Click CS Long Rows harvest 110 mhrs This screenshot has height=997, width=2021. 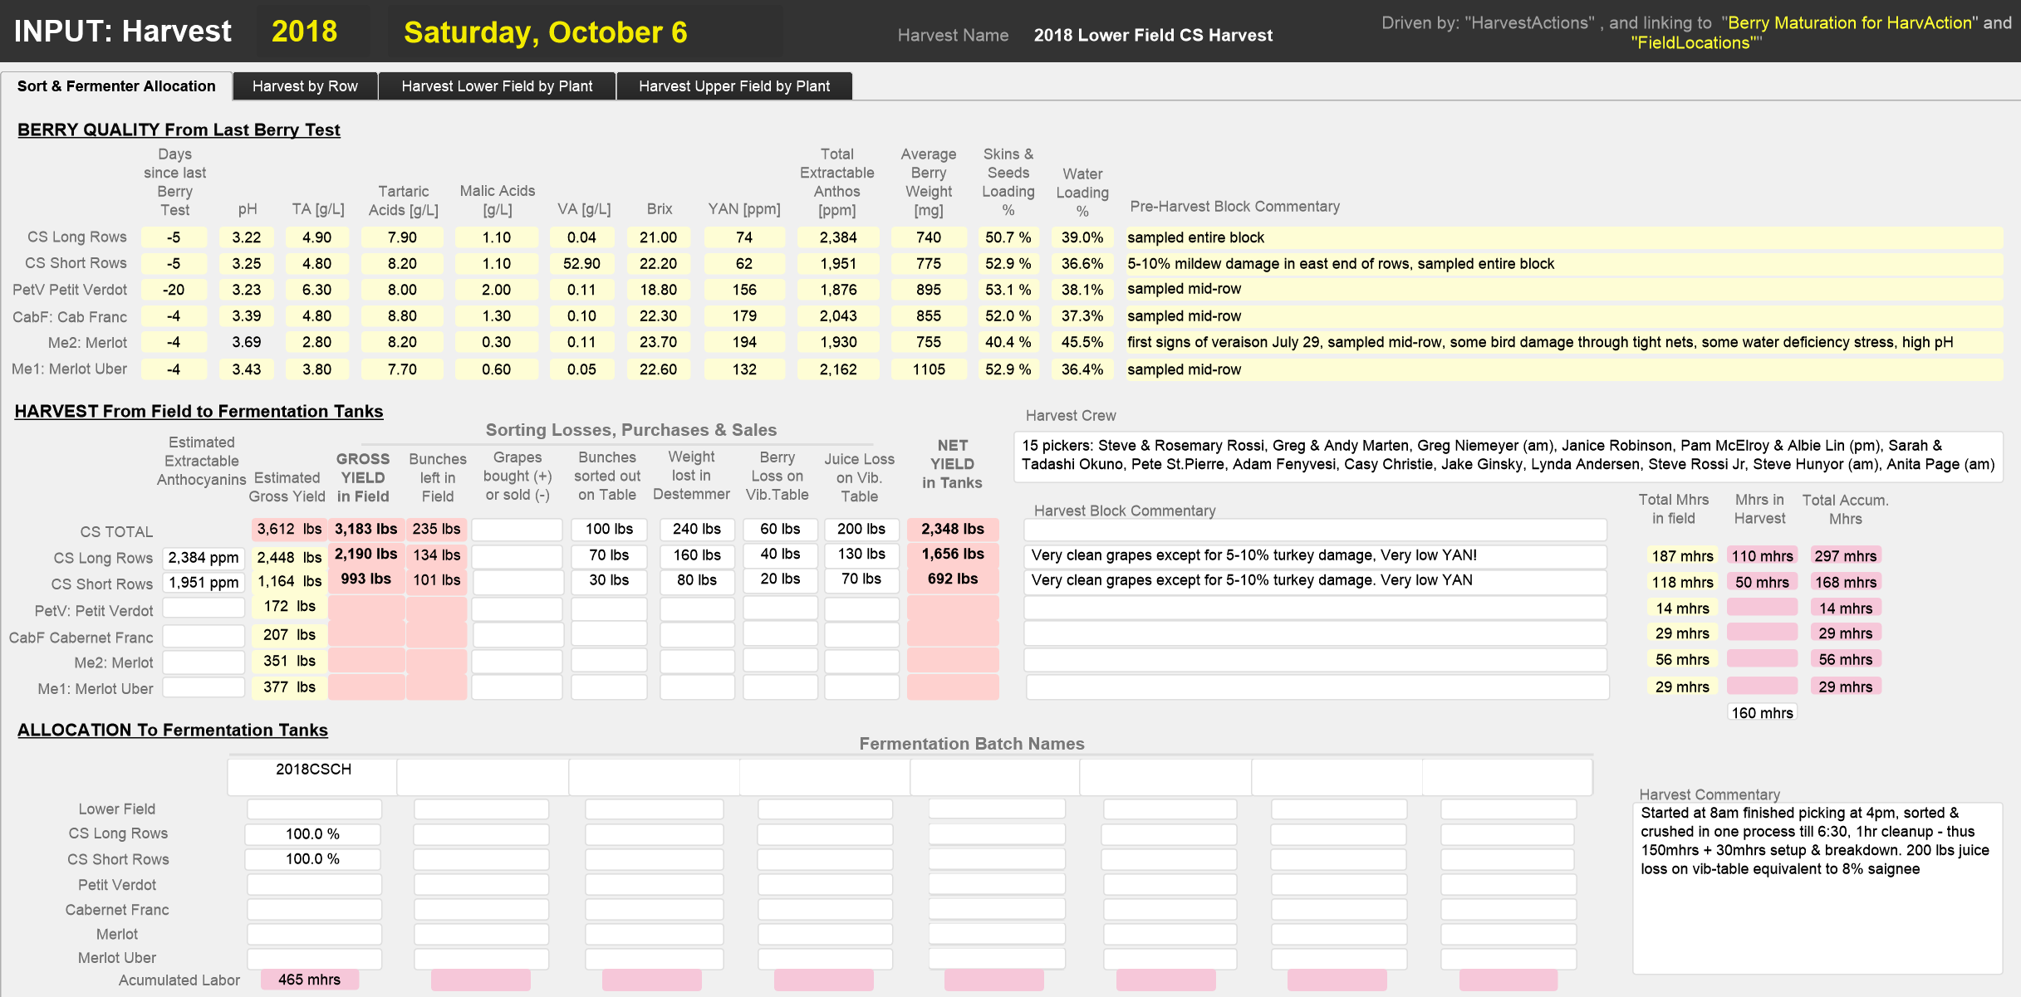click(x=1762, y=556)
